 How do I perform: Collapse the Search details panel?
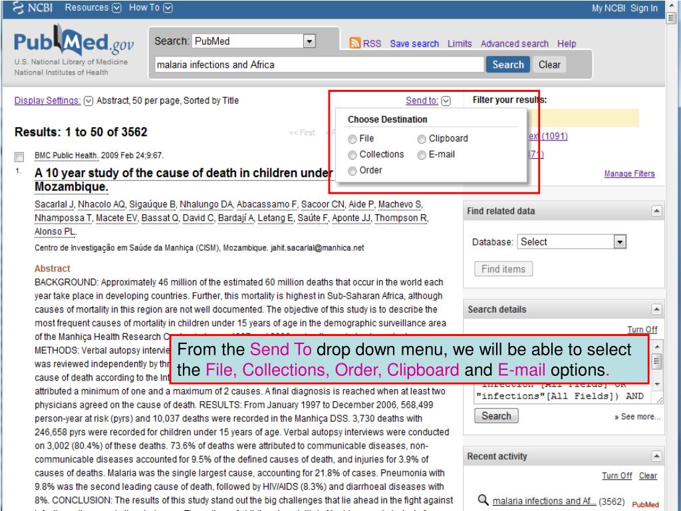tap(656, 309)
